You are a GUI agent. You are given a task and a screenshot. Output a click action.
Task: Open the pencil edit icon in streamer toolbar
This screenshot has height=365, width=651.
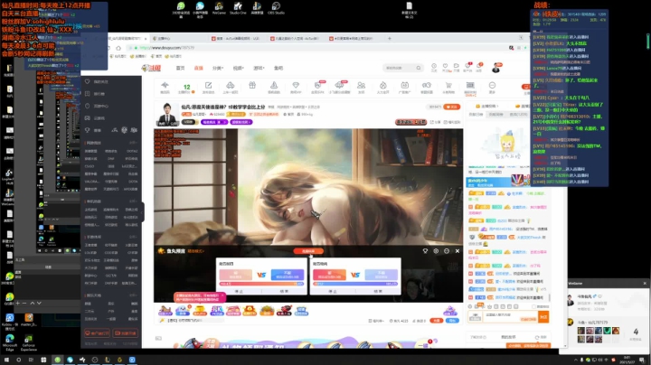(209, 86)
